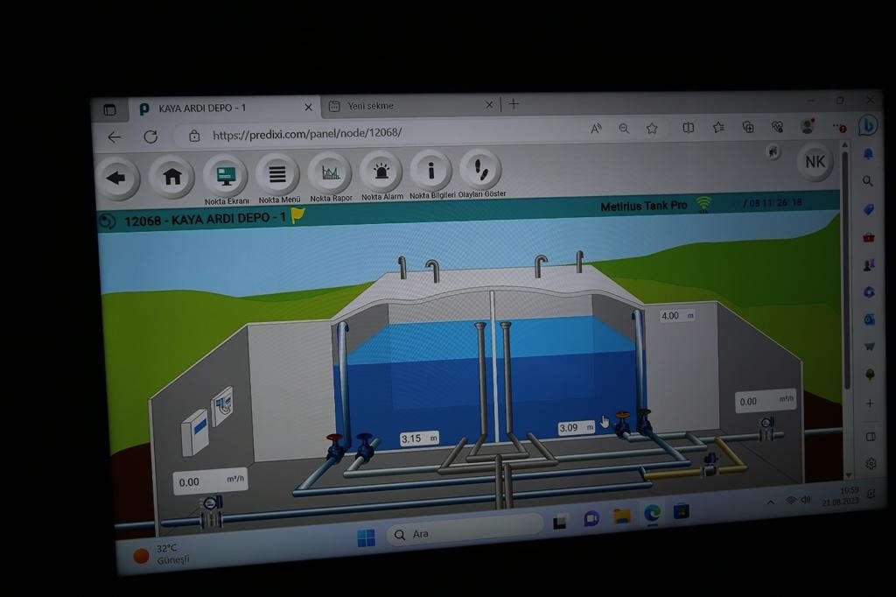This screenshot has height=597, width=896.
Task: Go to the Home screen icon
Action: [x=172, y=177]
